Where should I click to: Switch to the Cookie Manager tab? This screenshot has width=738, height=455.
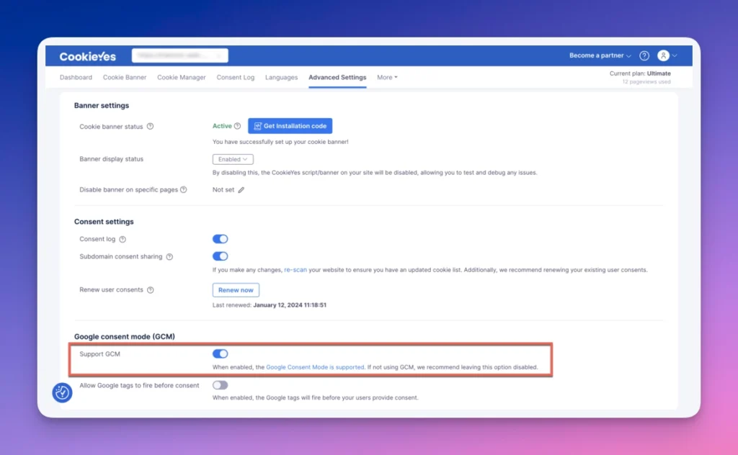tap(181, 77)
